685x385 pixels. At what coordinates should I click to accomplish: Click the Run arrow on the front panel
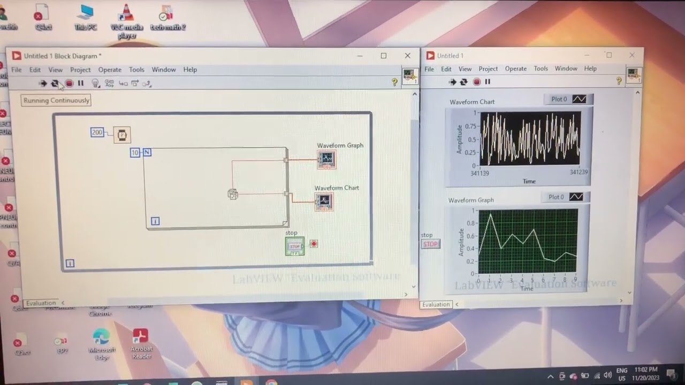click(x=452, y=82)
